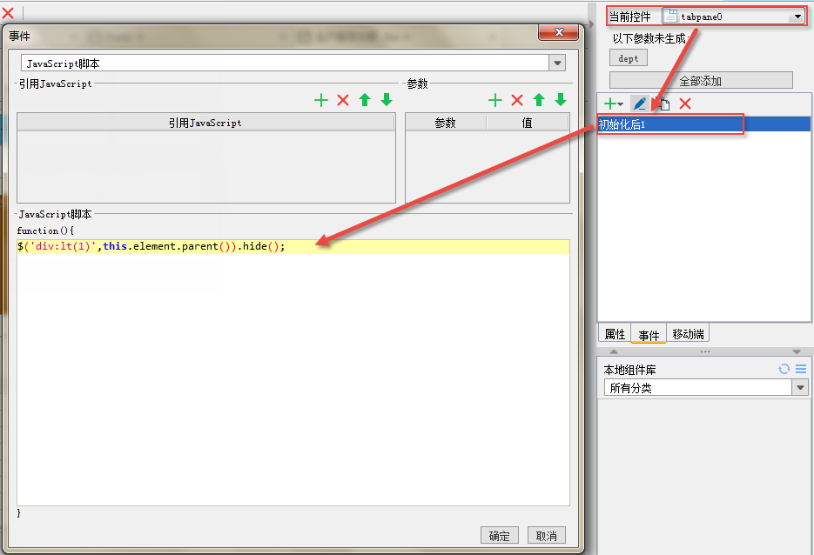Switch to the 属性 tab
Viewport: 814px width, 555px height.
[x=615, y=334]
